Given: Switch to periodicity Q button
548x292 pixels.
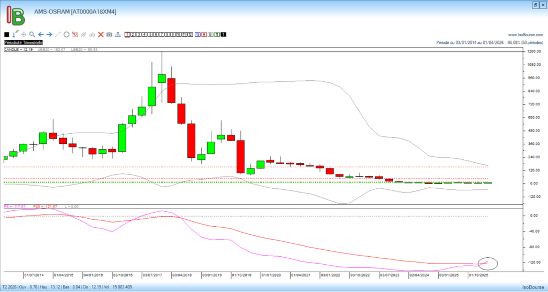Looking at the screenshot, I should click(x=197, y=35).
